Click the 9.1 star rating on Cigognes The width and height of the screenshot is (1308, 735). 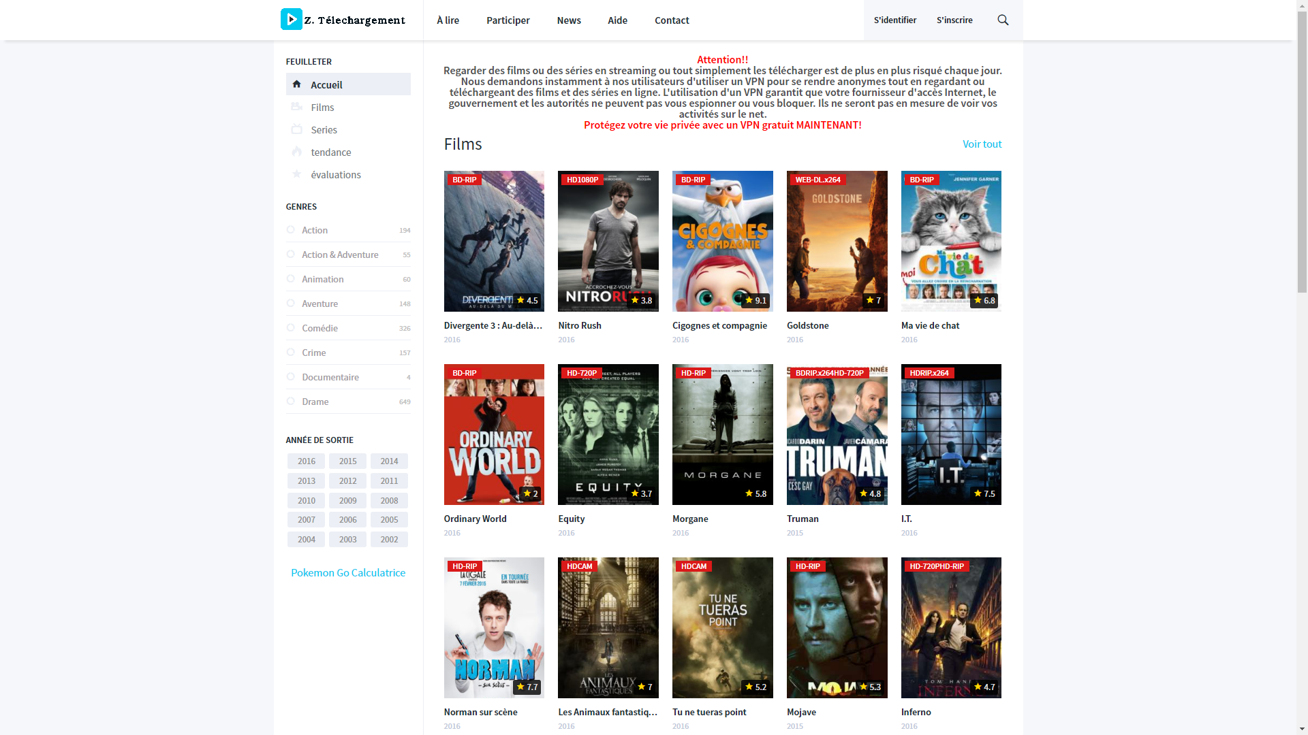pos(756,300)
